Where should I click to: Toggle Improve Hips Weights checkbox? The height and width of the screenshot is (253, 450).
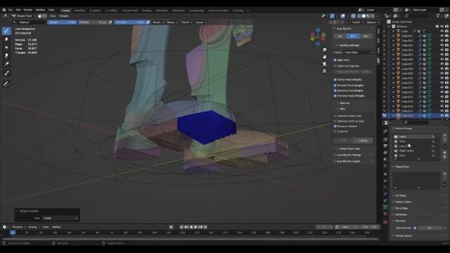335,91
